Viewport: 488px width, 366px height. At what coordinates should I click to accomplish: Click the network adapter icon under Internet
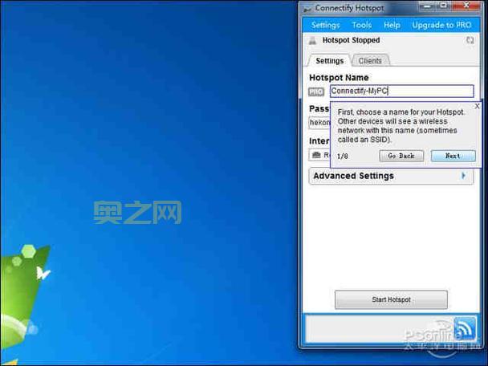click(316, 155)
